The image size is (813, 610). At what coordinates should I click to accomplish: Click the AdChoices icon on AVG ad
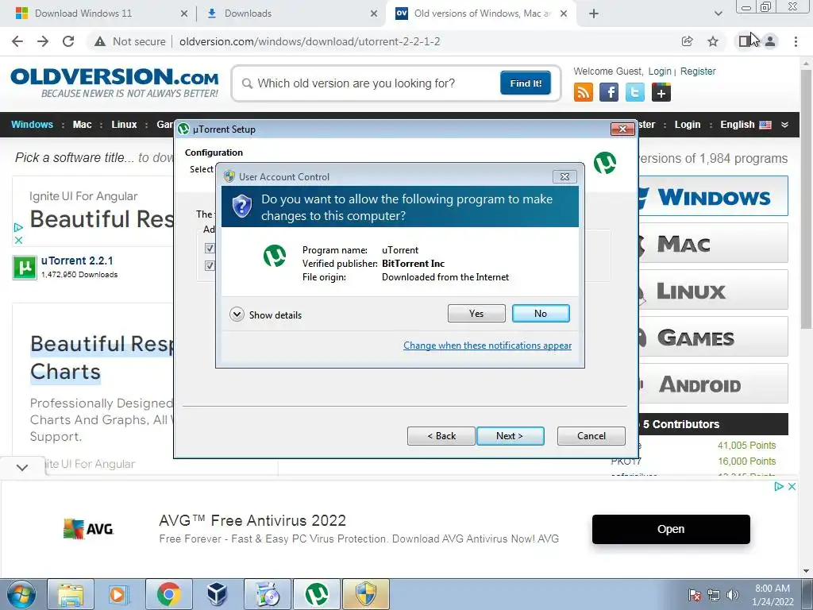click(x=779, y=487)
